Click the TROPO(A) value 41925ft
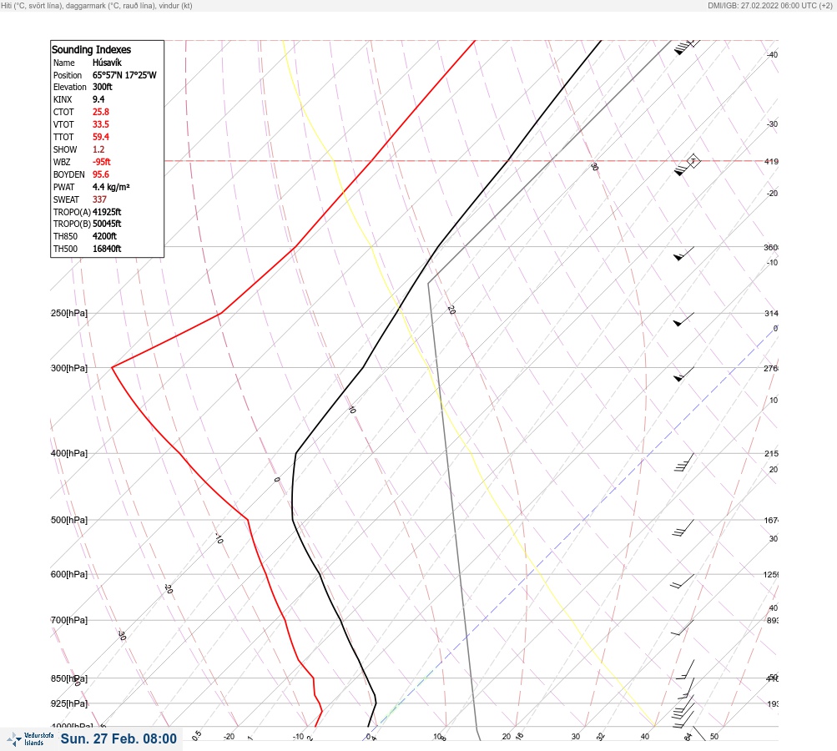 (x=107, y=212)
